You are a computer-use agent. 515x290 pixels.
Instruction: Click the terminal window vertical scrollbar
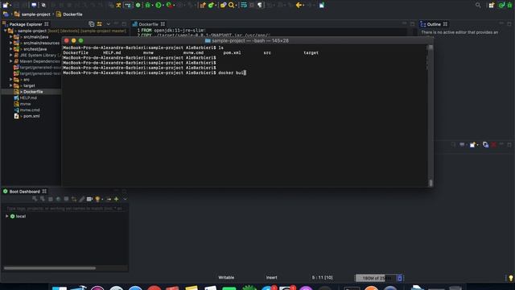point(431,115)
